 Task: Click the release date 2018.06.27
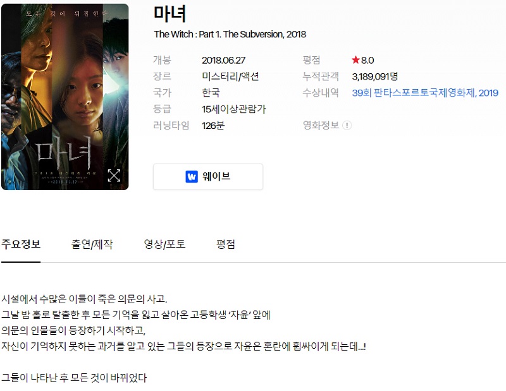pos(224,60)
